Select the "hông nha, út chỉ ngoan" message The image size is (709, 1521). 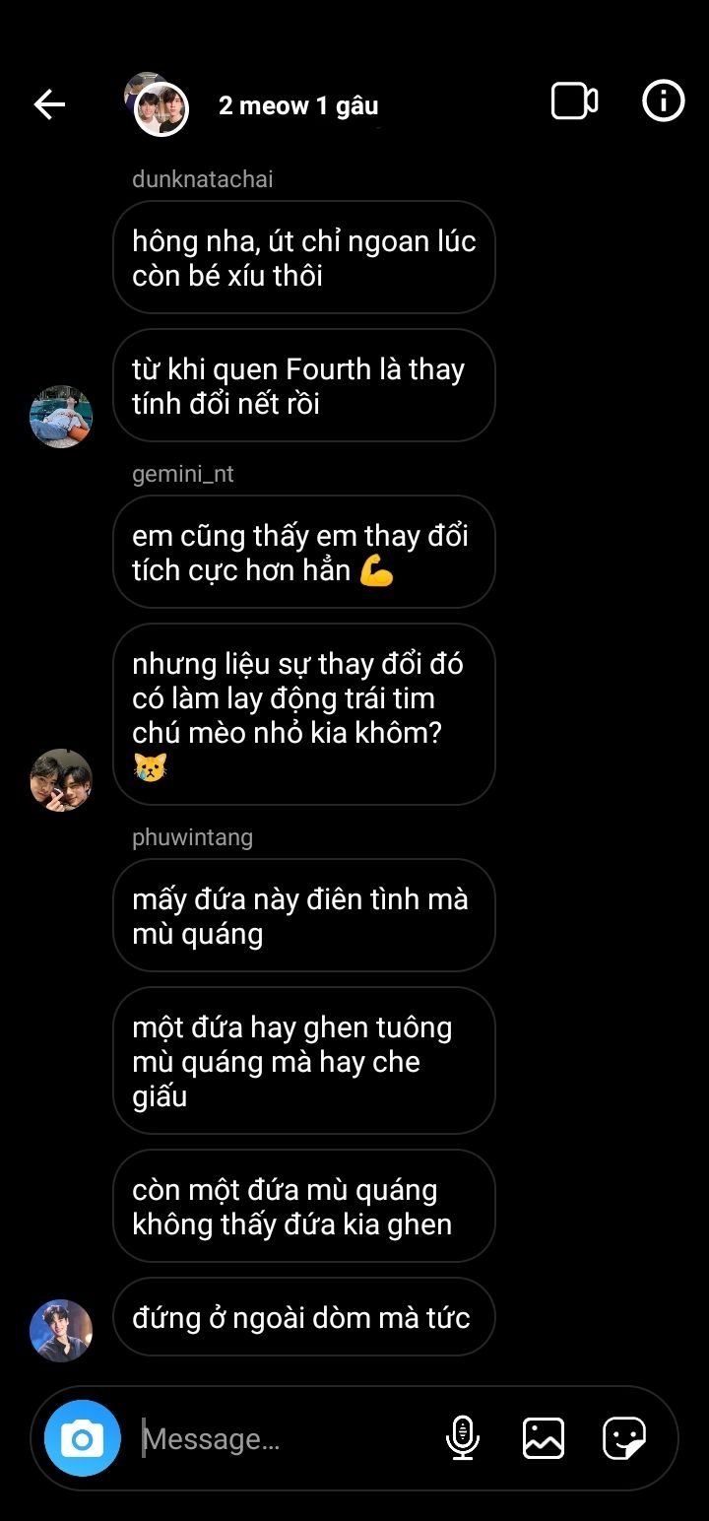(304, 258)
